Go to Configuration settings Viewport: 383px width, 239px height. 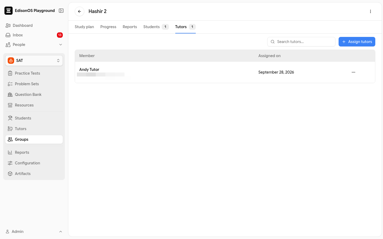click(34, 163)
